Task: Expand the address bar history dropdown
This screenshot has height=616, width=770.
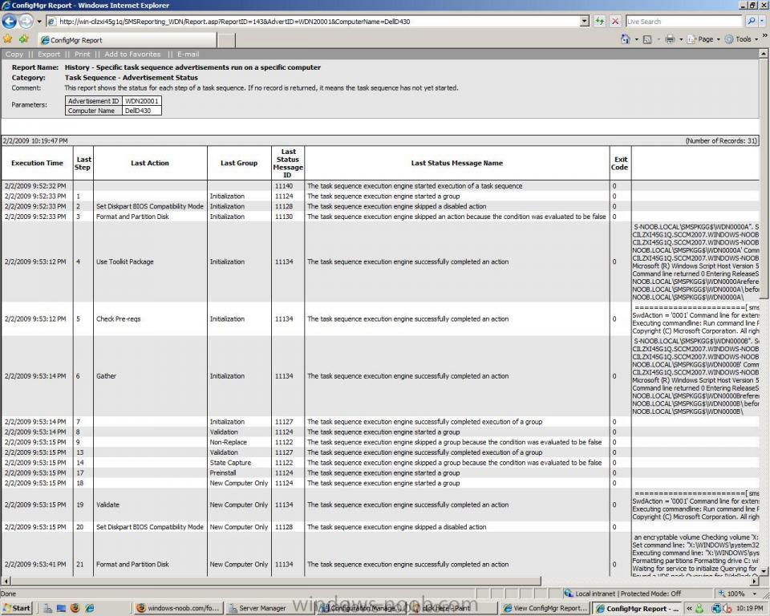Action: click(585, 21)
